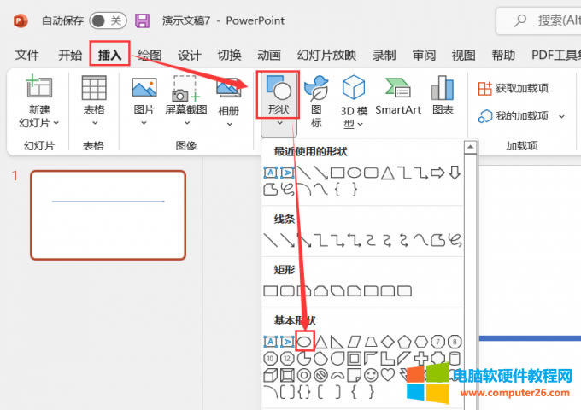Go to the 幻灯片放映 tab
581x410 pixels.
(326, 55)
